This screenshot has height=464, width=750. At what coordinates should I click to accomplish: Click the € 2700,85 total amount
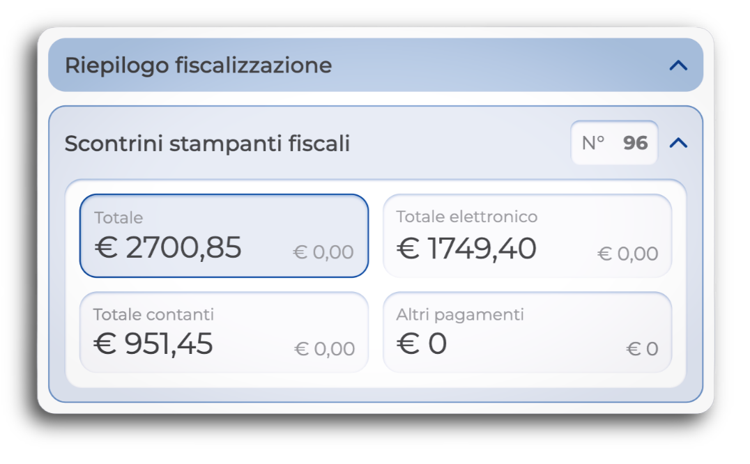pos(168,247)
